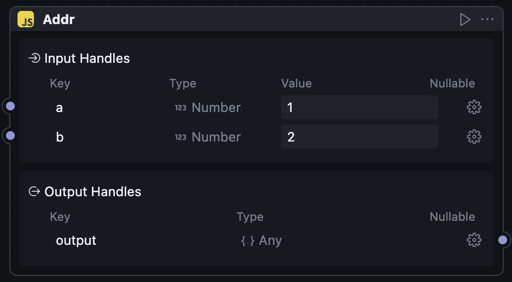Open the three-dot more options menu
The image size is (512, 282).
click(487, 20)
